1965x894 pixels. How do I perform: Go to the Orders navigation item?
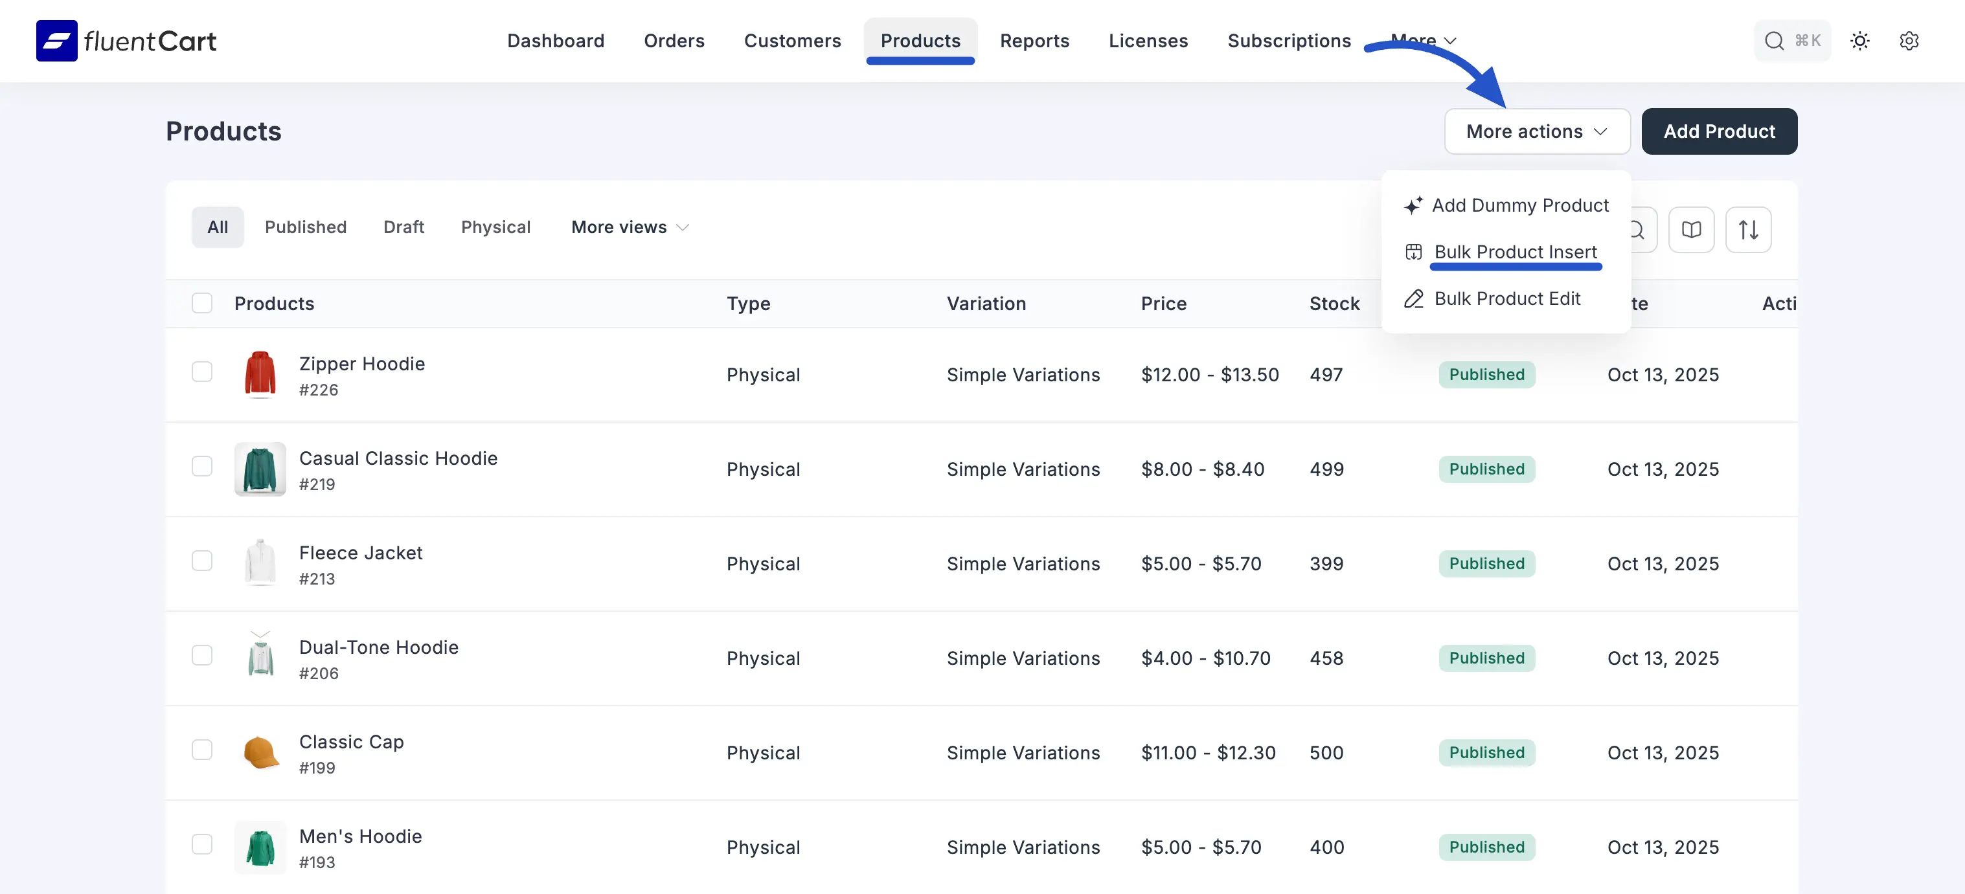(x=674, y=40)
